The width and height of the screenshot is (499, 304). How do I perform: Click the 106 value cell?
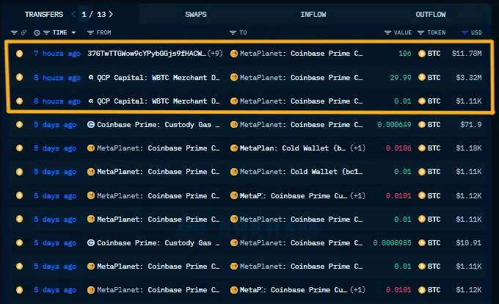405,54
